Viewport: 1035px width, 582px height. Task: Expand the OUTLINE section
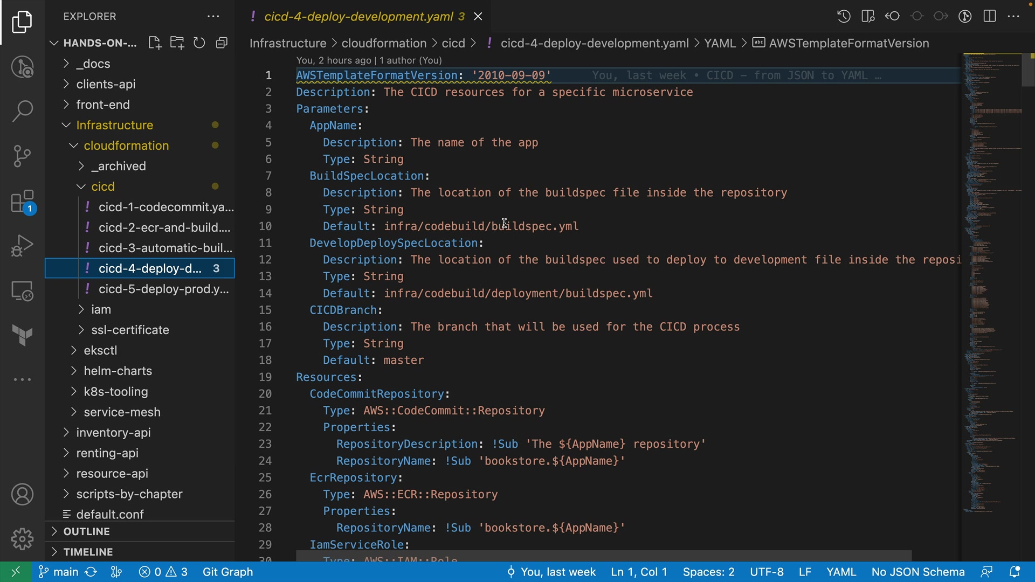pos(86,531)
